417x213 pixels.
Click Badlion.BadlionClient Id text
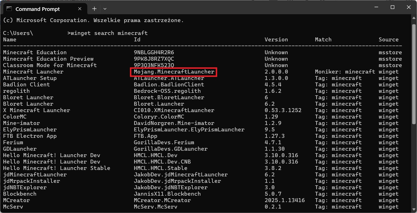[169, 85]
